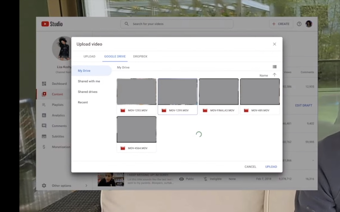Viewport: 340px width, 212px height.
Task: Click the UPLOAD button to import videos
Action: pos(271,166)
